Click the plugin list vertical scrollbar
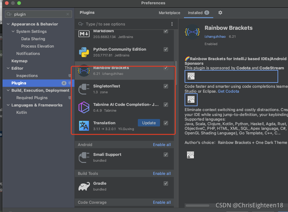The width and height of the screenshot is (288, 212). 176,73
